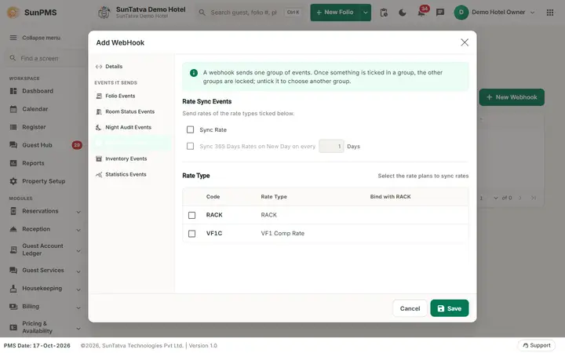This screenshot has width=565, height=353.
Task: Expand the Guest Services module
Action: (78, 271)
